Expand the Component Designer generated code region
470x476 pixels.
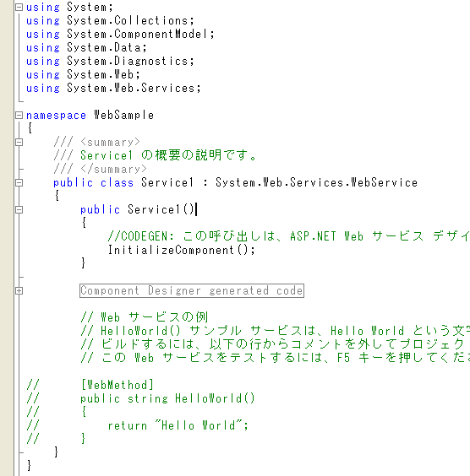click(x=19, y=291)
